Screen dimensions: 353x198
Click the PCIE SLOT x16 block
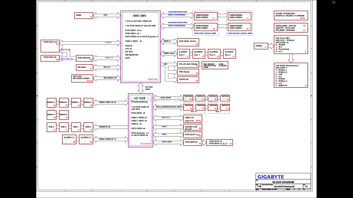50,46
